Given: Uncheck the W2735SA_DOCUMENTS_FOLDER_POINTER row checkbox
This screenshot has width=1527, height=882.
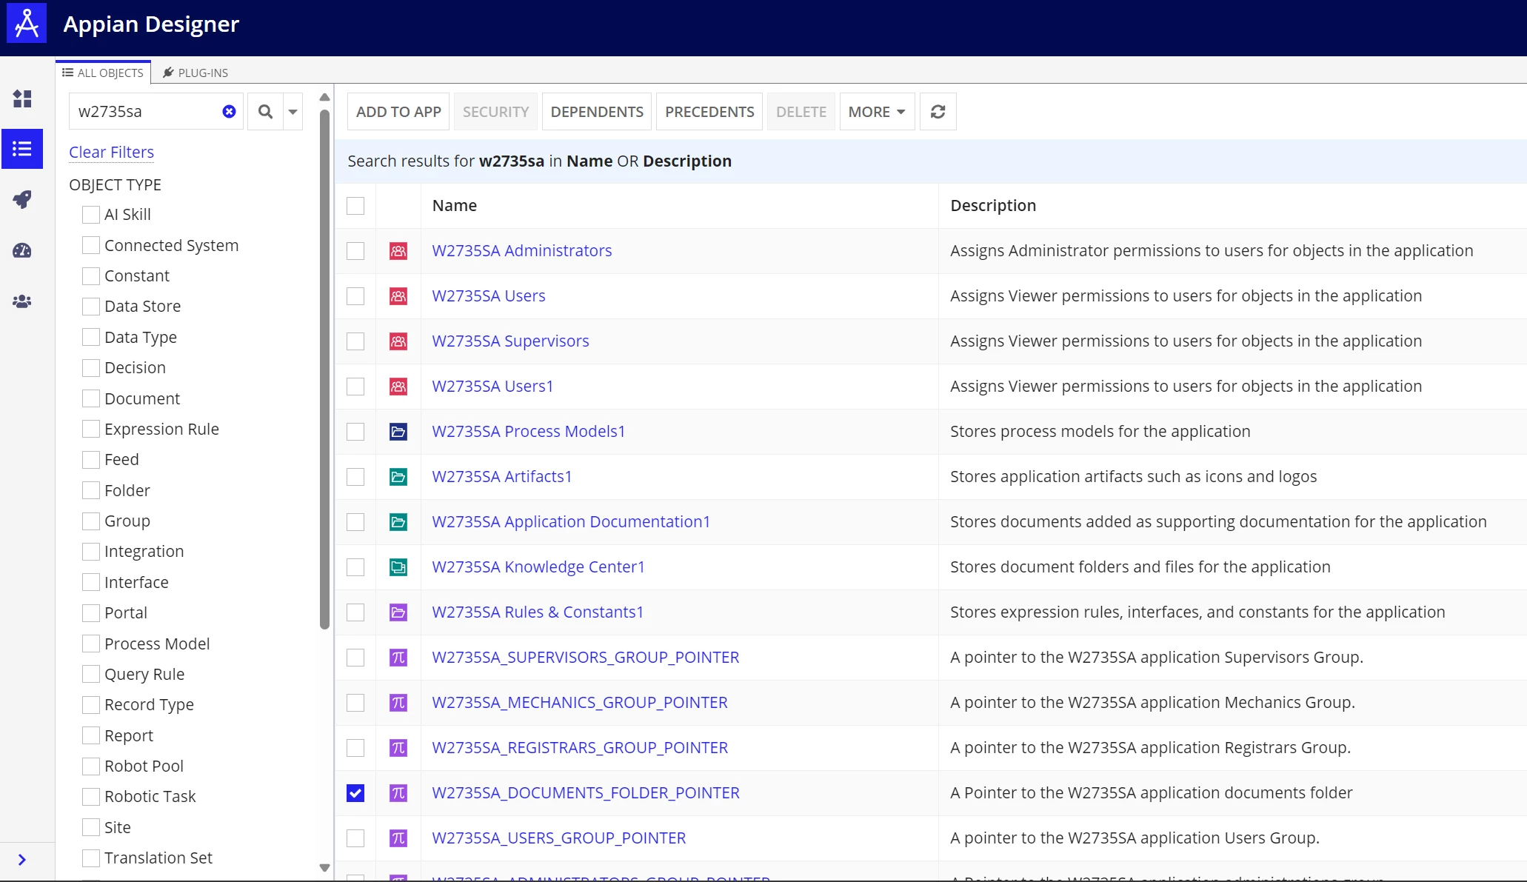Looking at the screenshot, I should pyautogui.click(x=355, y=793).
